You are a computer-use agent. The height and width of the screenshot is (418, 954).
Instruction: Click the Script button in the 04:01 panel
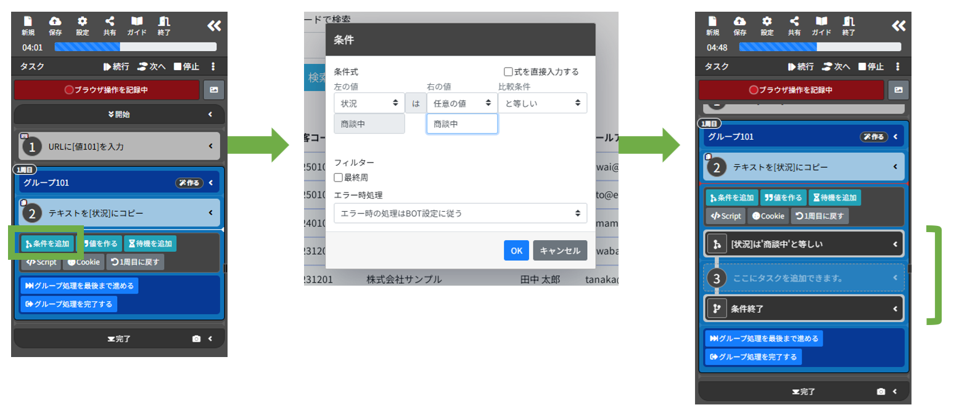point(41,262)
